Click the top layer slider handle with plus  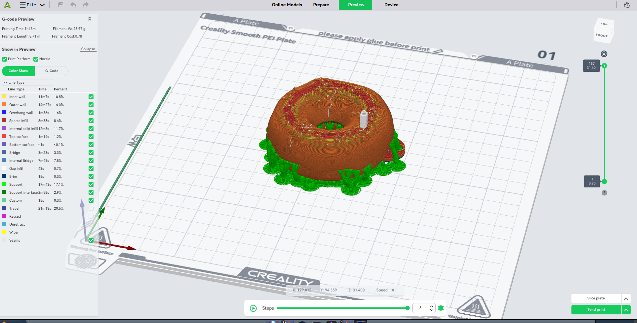tap(604, 66)
